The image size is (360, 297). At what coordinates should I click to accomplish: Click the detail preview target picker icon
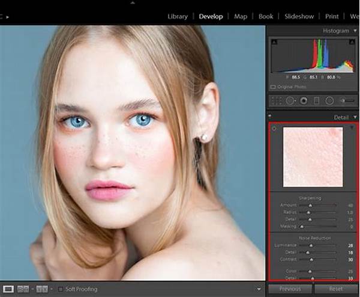coord(274,129)
